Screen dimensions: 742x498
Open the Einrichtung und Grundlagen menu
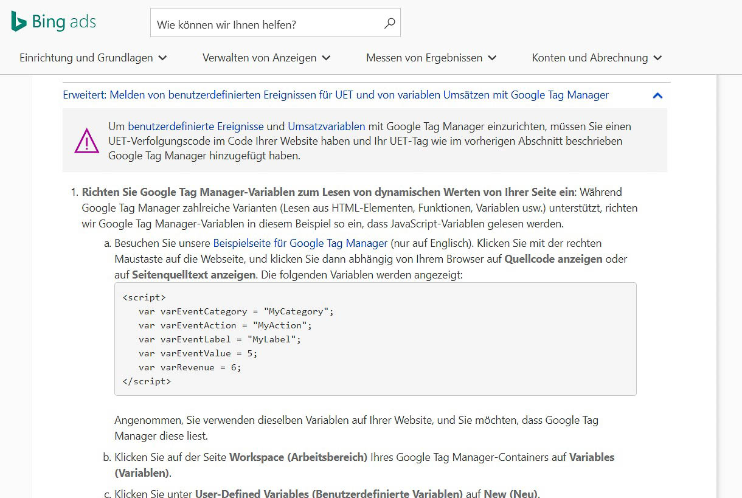tap(93, 58)
